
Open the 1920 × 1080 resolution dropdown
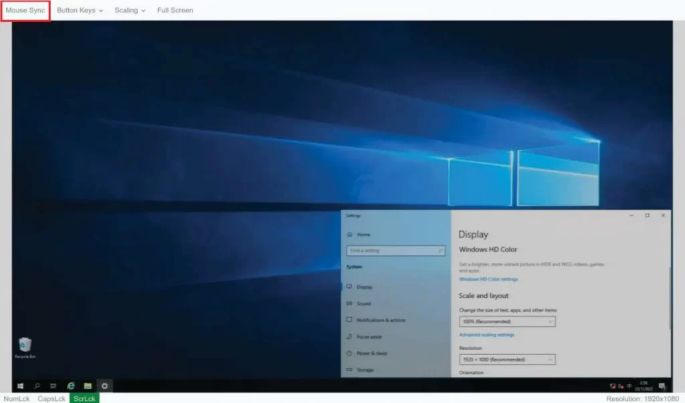(507, 360)
